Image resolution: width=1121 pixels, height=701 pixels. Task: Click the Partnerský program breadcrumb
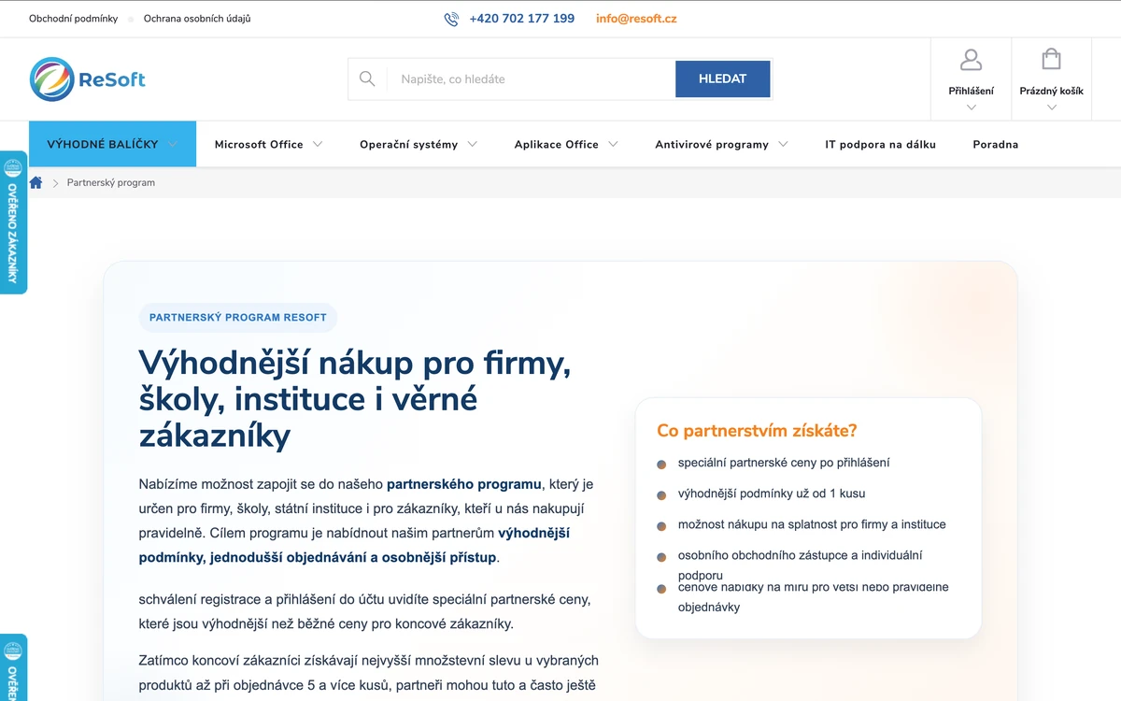[111, 183]
